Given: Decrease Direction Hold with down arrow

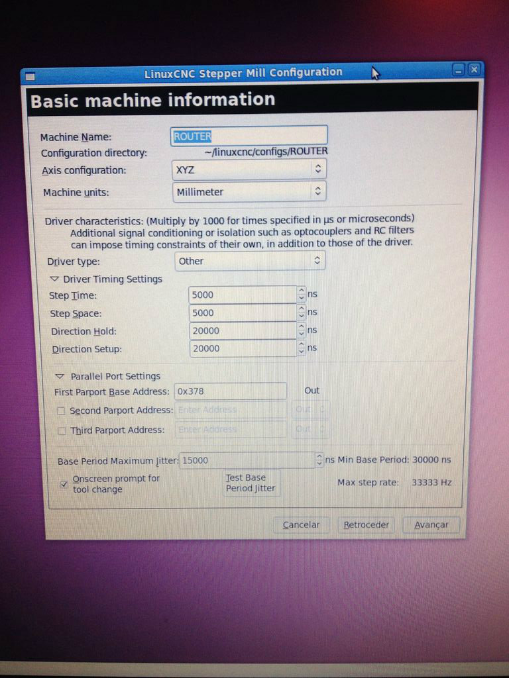Looking at the screenshot, I should click(302, 334).
